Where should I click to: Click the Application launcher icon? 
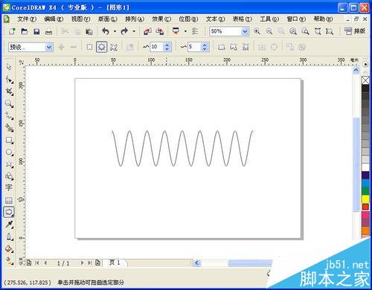[176, 31]
